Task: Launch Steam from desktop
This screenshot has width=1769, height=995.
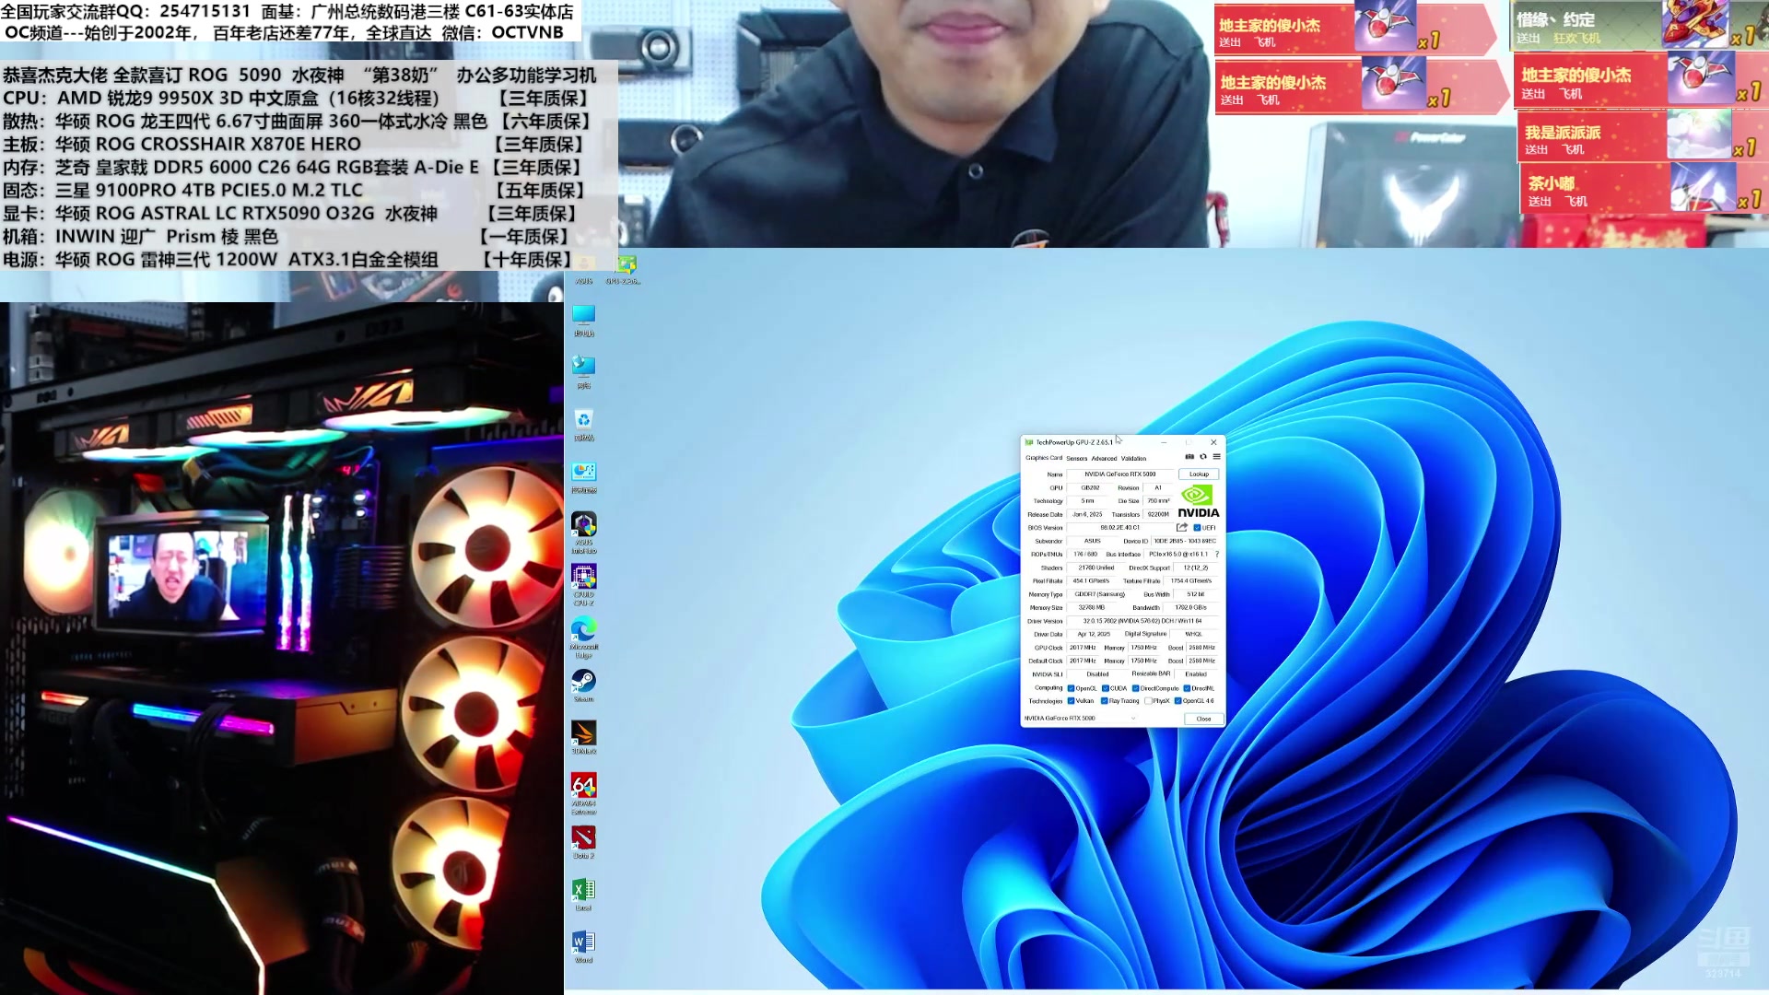Action: [583, 685]
